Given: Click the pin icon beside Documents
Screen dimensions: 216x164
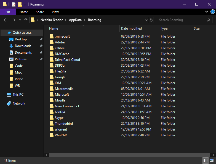Looking at the screenshot, I should pos(41,53).
